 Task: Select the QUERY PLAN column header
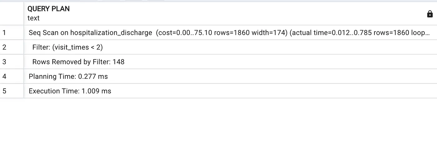click(230, 13)
